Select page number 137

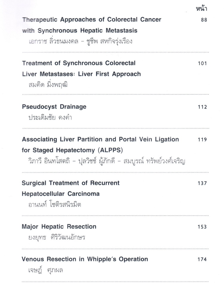[x=202, y=183]
